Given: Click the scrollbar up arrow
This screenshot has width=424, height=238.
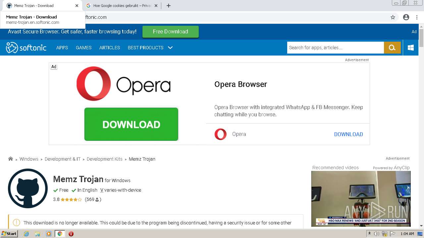Looking at the screenshot, I should pyautogui.click(x=421, y=26).
